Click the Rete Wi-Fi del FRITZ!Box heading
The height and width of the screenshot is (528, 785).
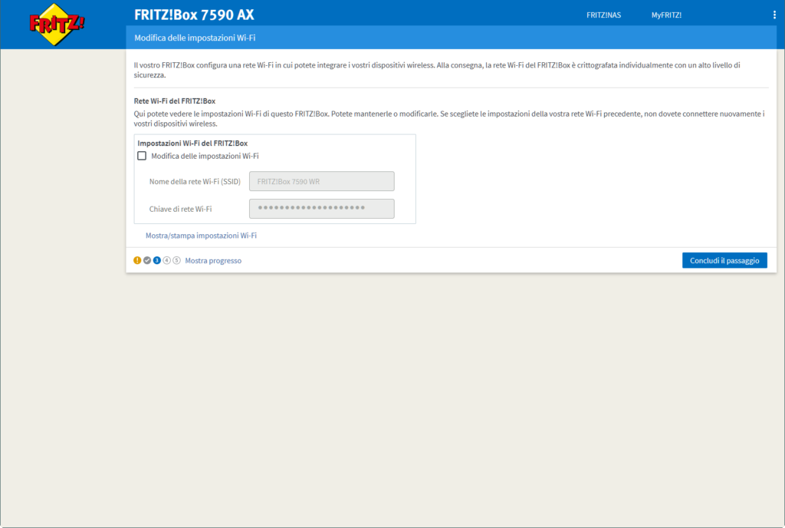point(174,100)
